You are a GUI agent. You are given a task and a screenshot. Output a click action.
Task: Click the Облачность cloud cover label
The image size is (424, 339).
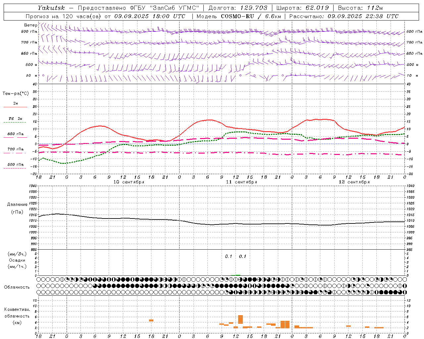coord(17,287)
